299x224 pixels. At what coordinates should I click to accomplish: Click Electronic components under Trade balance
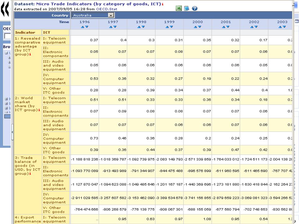coord(55,171)
